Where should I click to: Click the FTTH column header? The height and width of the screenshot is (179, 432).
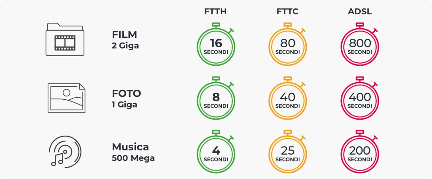pyautogui.click(x=216, y=11)
